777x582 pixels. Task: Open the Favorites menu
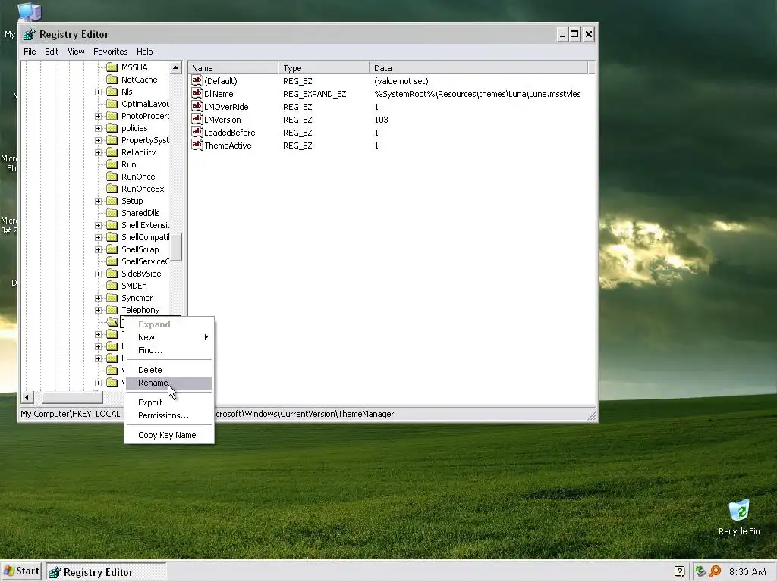coord(111,52)
